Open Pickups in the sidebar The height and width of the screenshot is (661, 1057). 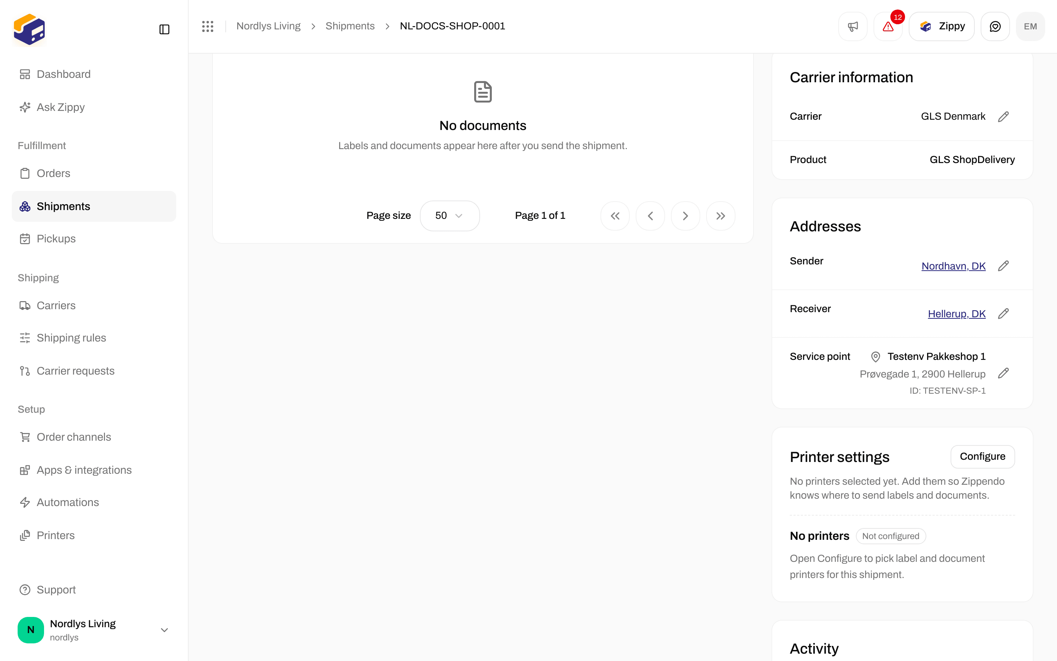(94, 239)
